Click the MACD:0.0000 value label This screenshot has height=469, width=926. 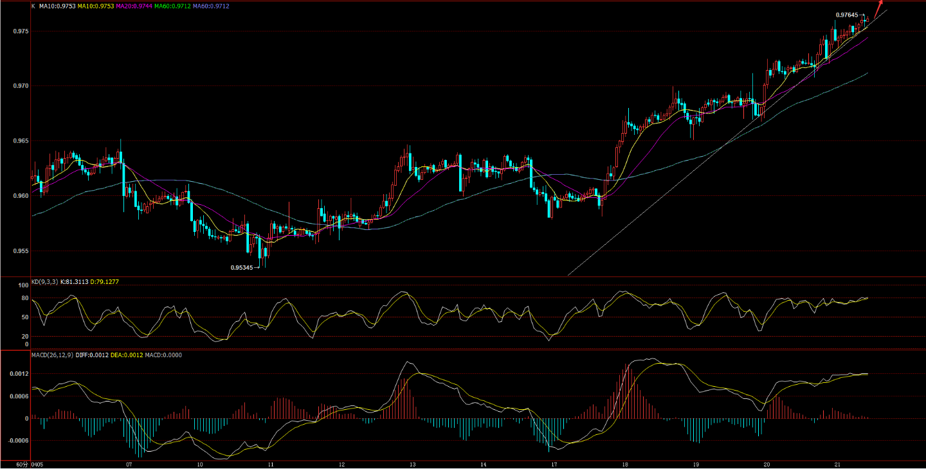(x=163, y=355)
